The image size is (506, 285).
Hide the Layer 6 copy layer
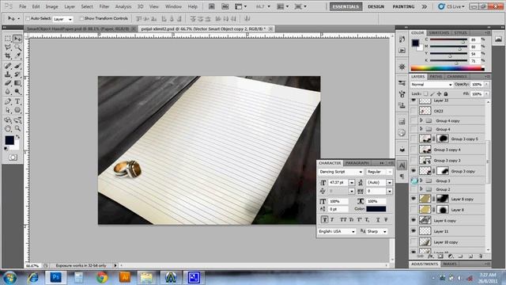[x=413, y=220]
